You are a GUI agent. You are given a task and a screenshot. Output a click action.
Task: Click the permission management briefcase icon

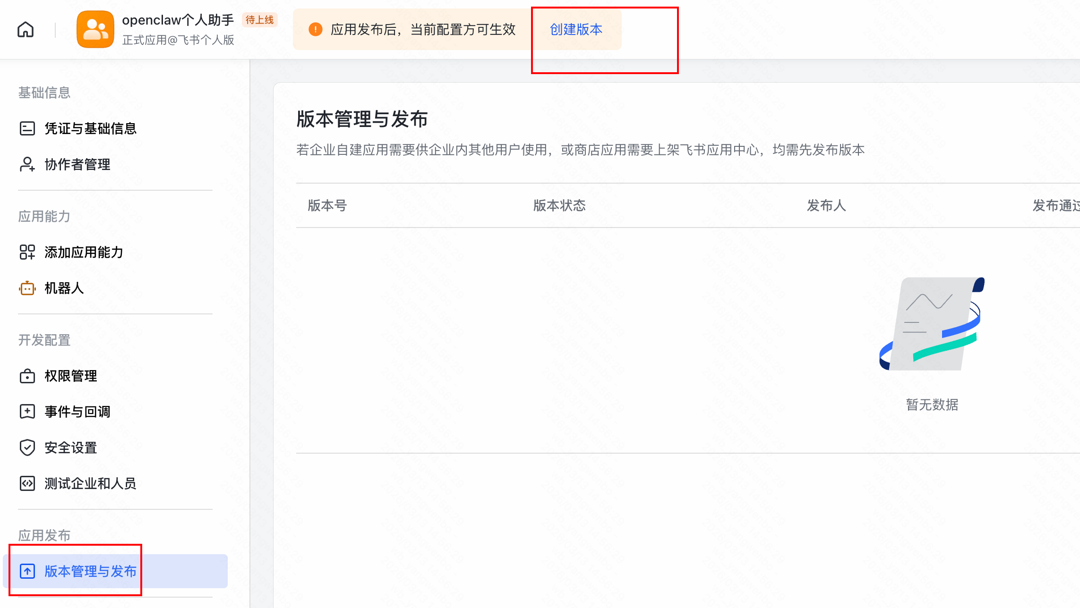pos(27,376)
